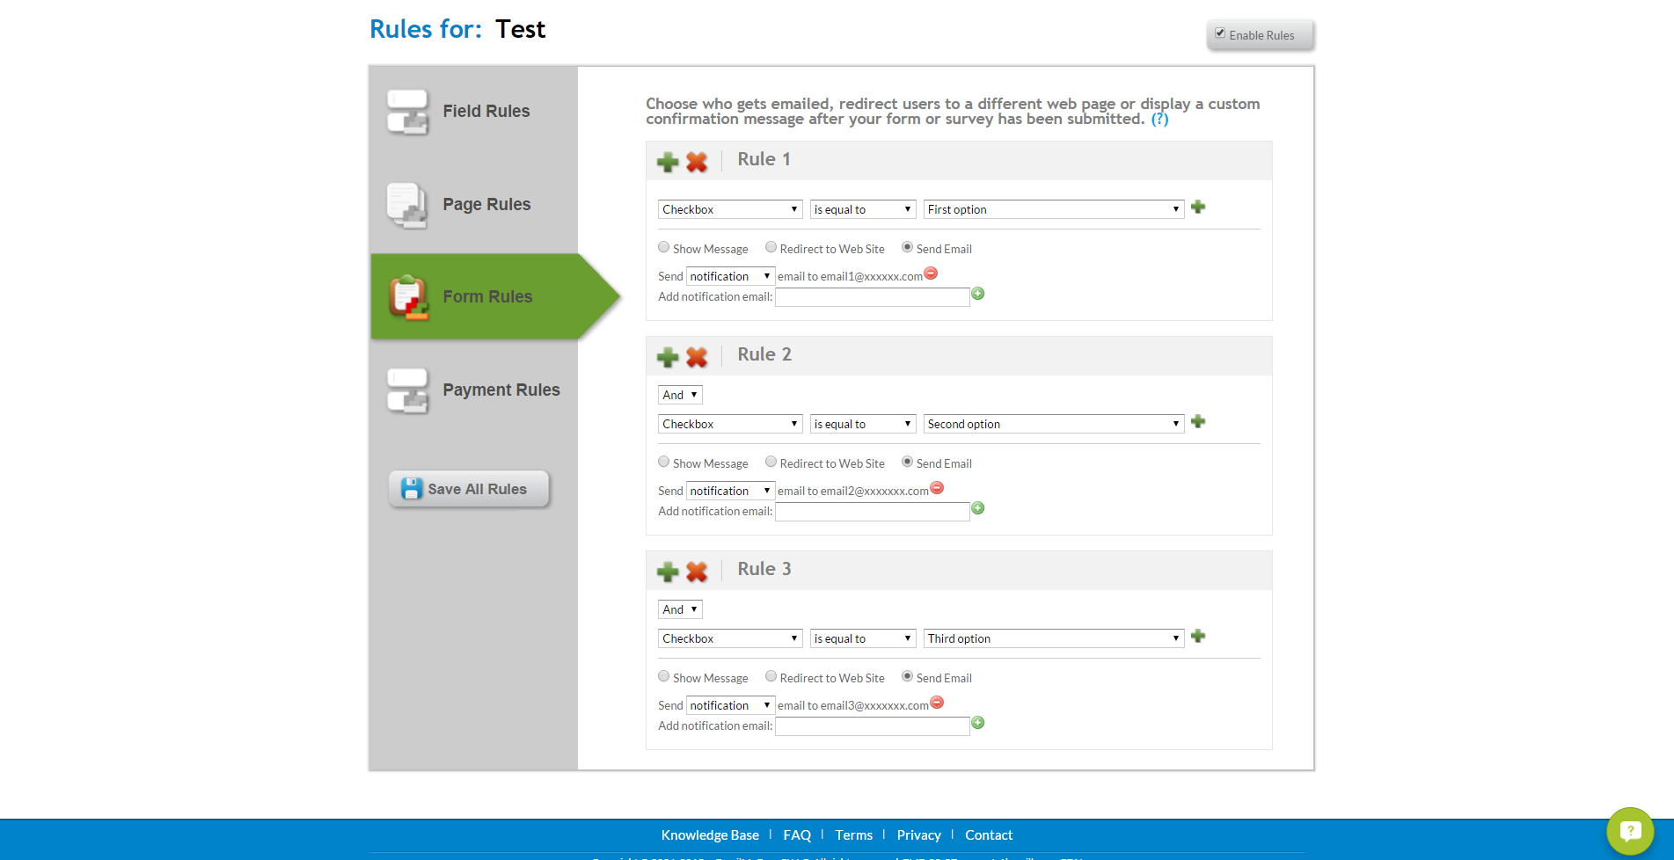Viewport: 1674px width, 860px height.
Task: Click the green add-email icon in Rule 3
Action: [x=978, y=723]
